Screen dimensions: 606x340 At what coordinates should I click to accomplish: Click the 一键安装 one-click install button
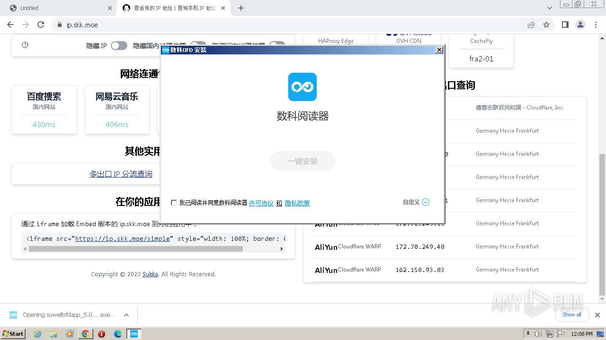point(303,161)
